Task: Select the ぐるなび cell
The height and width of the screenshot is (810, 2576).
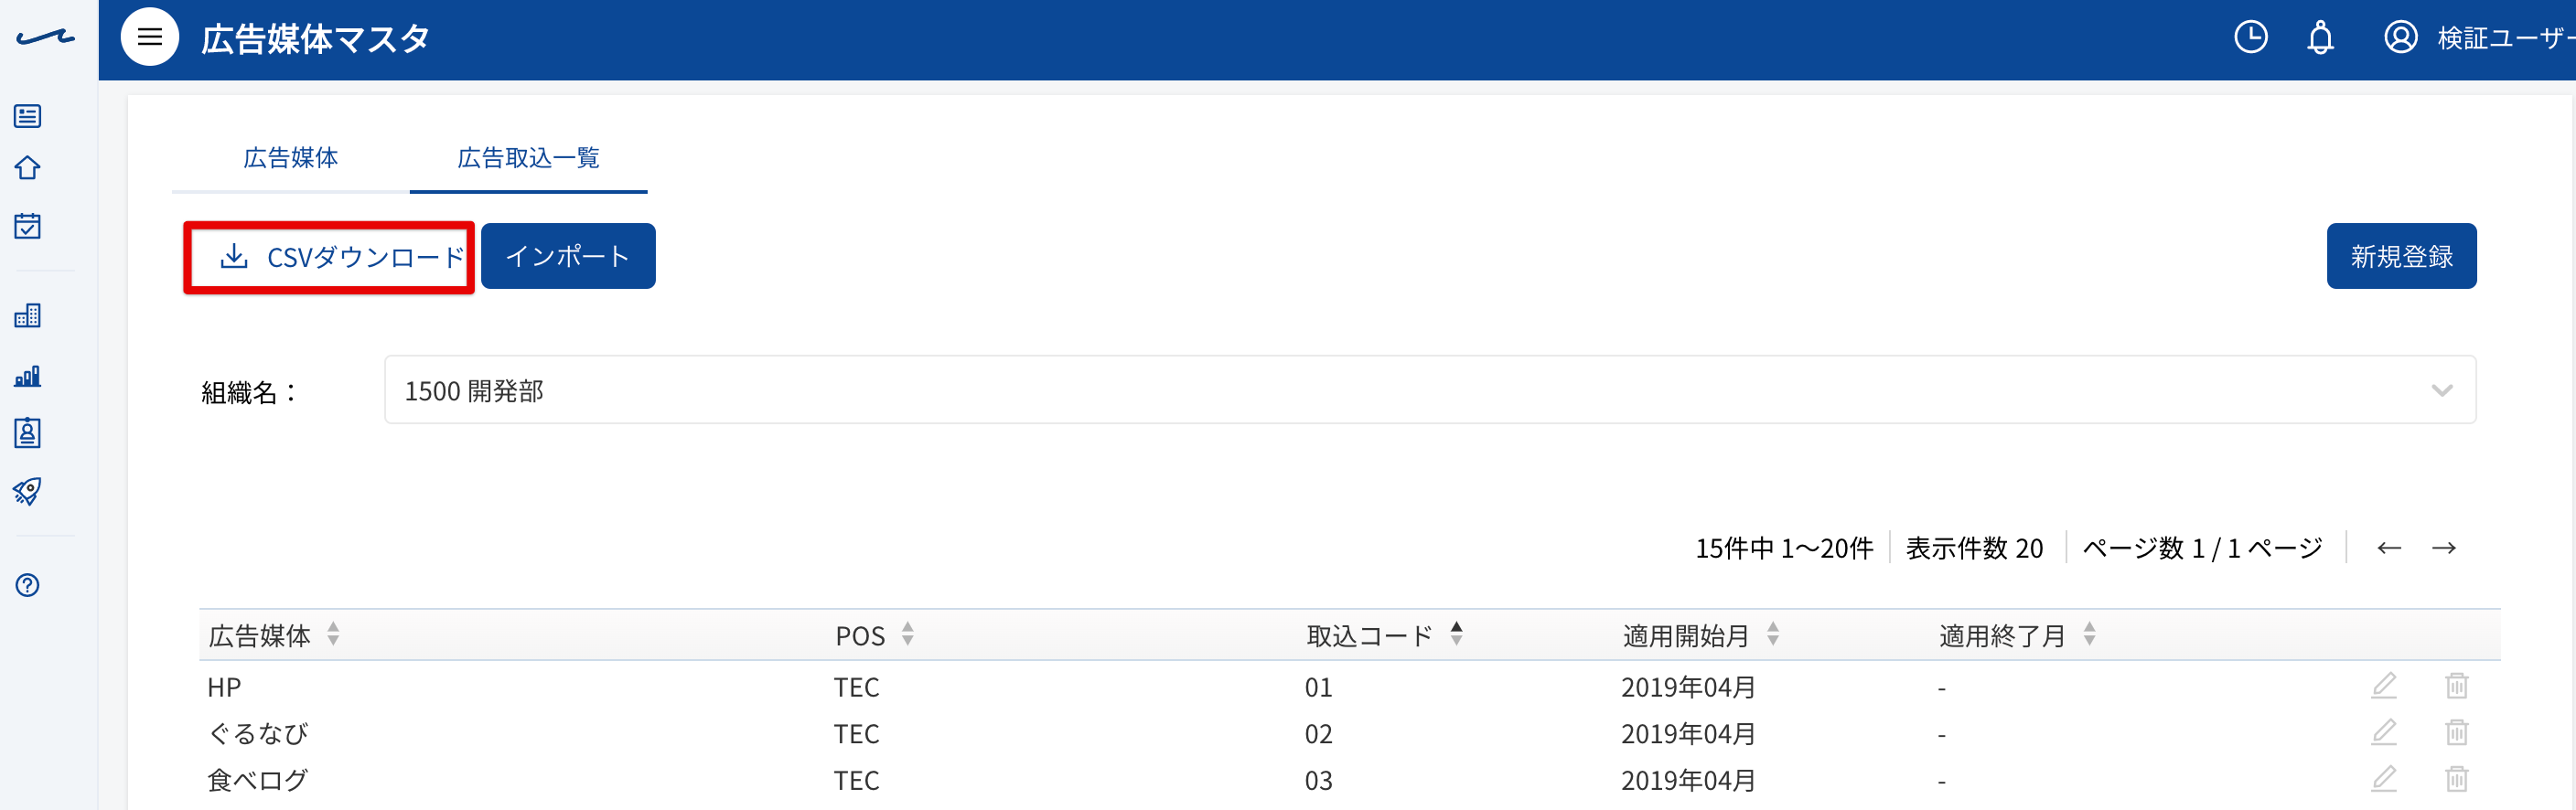Action: click(x=258, y=734)
